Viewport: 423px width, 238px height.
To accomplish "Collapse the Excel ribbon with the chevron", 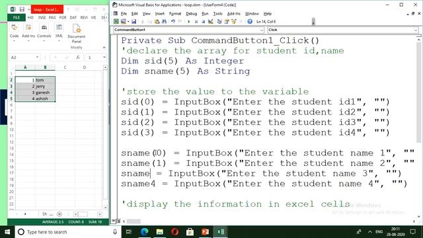I will click(x=104, y=48).
